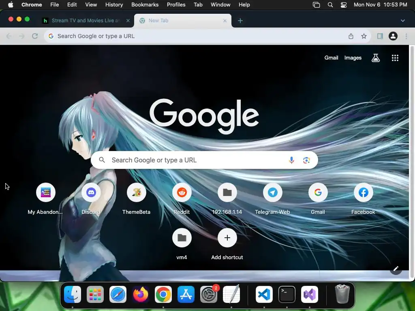Open App Store from the Dock
Screen dimensions: 415x311
click(x=186, y=294)
